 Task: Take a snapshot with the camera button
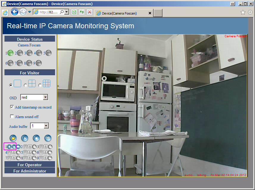(x=48, y=138)
